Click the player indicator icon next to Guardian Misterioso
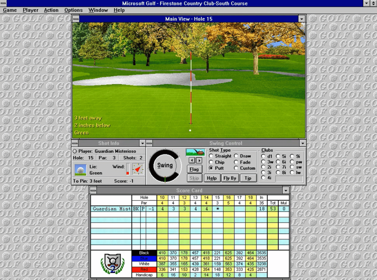Image resolution: width=377 pixels, height=280 pixels. [75, 151]
